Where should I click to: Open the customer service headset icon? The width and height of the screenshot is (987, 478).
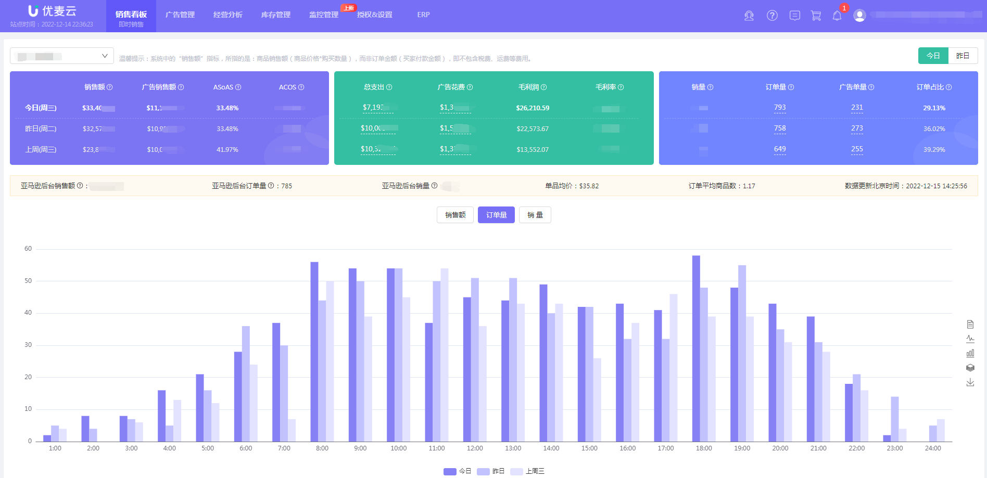pyautogui.click(x=749, y=16)
